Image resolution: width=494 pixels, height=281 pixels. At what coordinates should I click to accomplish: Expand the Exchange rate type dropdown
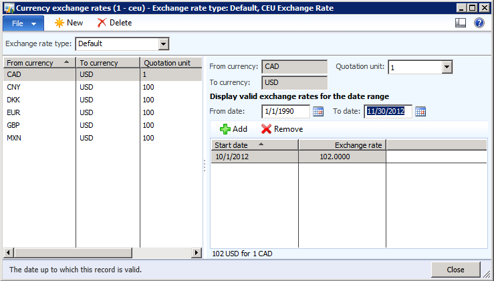pos(163,44)
